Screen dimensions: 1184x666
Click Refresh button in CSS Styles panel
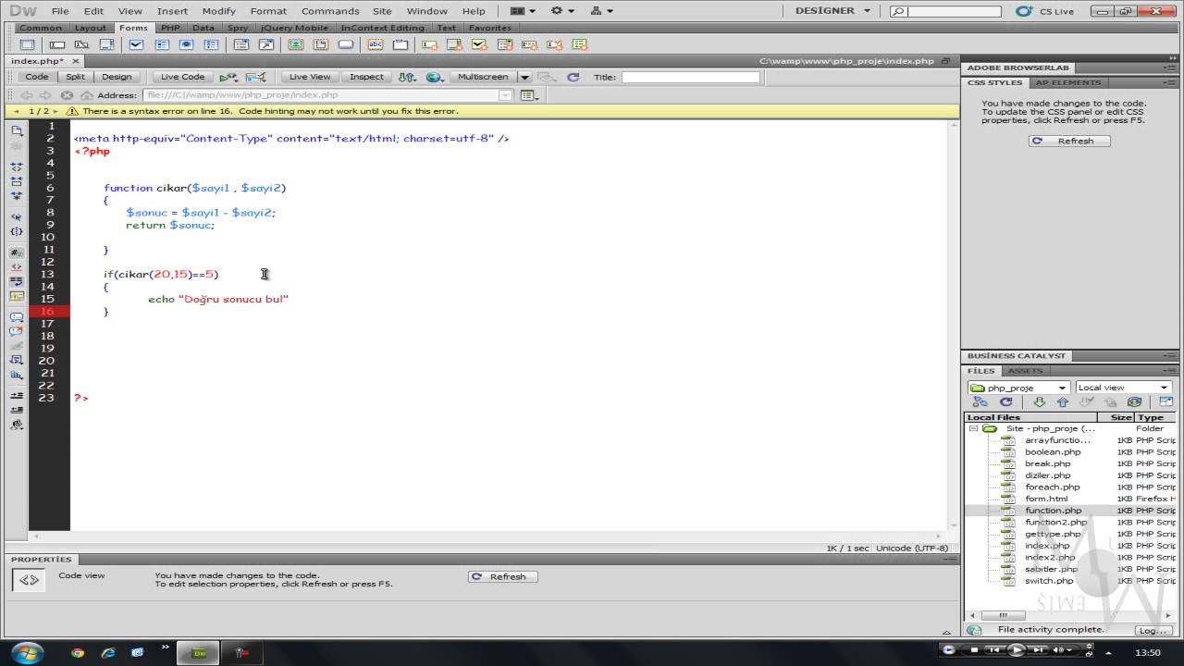[x=1069, y=142]
